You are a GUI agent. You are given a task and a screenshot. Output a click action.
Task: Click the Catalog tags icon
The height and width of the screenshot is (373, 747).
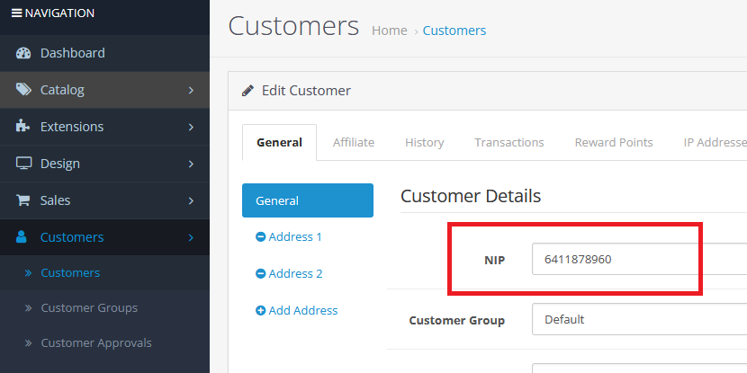click(x=23, y=90)
